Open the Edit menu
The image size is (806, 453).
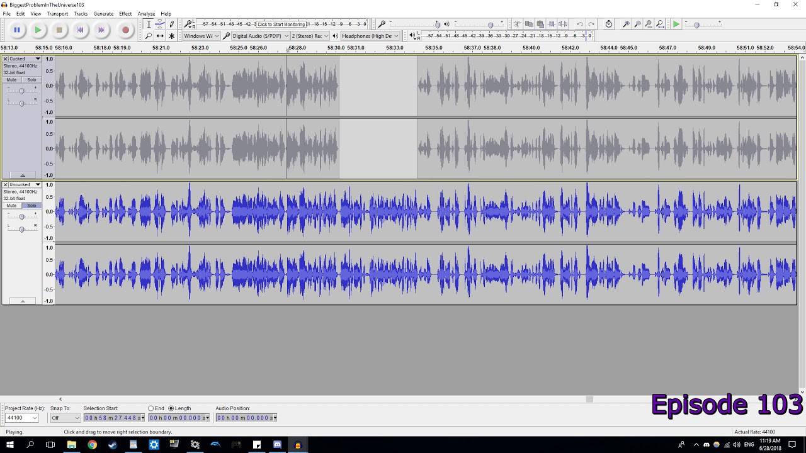coord(21,14)
